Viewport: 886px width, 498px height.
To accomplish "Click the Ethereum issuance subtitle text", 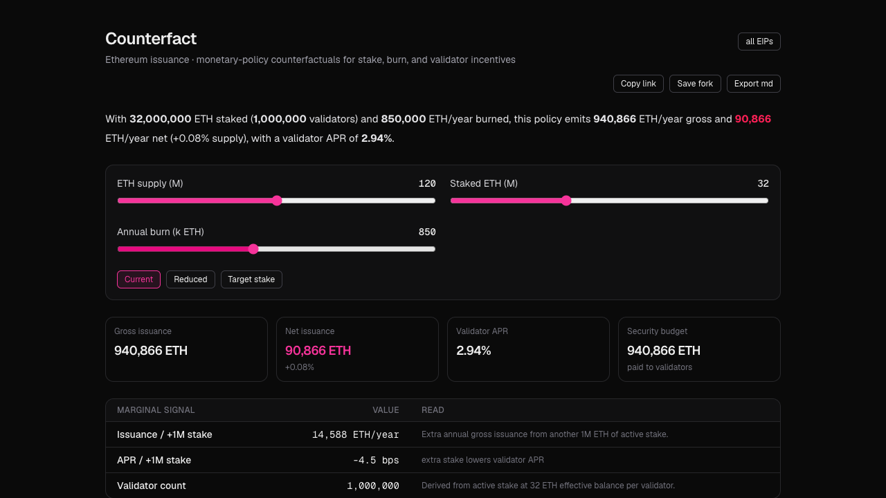I will [x=310, y=60].
